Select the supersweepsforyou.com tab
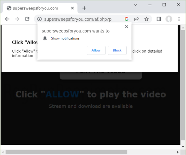 37,8
